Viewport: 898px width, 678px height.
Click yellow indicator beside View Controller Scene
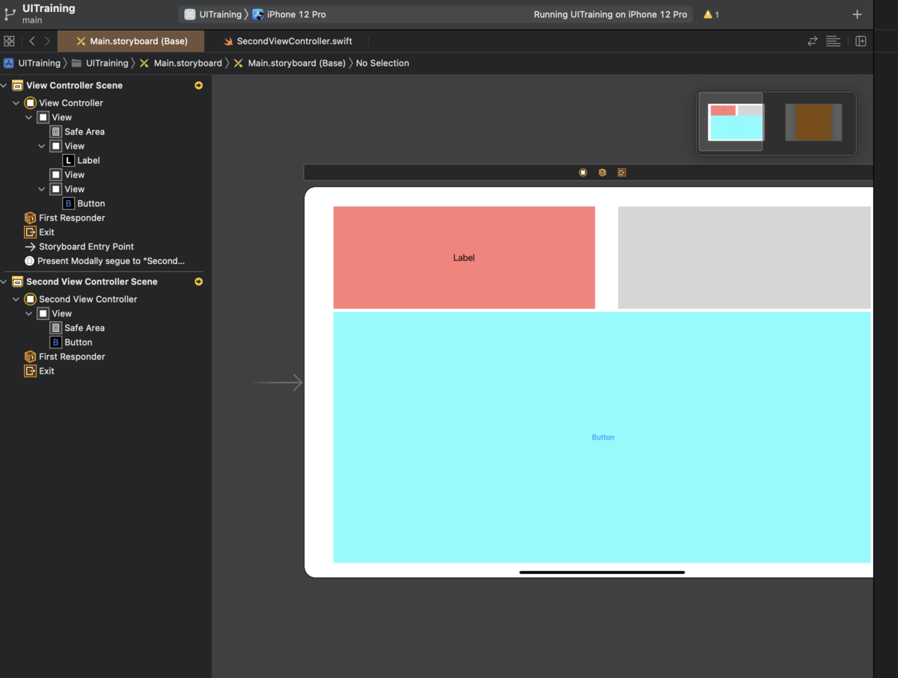198,85
